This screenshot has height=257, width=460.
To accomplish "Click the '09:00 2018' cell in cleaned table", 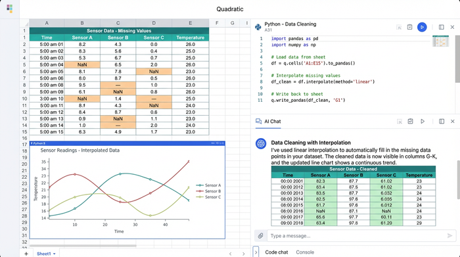I will point(288,223).
